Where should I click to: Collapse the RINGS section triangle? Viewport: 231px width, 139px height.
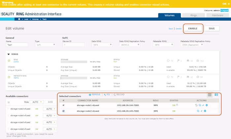coord(8,54)
